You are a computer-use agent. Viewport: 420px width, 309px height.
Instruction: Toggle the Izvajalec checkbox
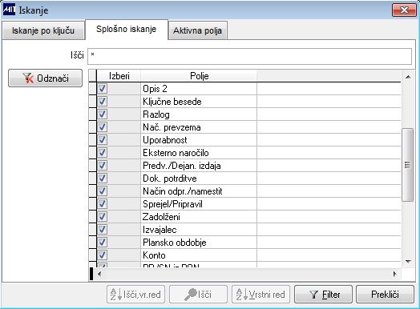pyautogui.click(x=102, y=230)
